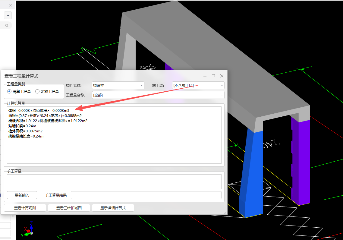This screenshot has width=343, height=240.
Task: Open the 工程量名称 dropdown showing 全部
Action: [x=158, y=95]
